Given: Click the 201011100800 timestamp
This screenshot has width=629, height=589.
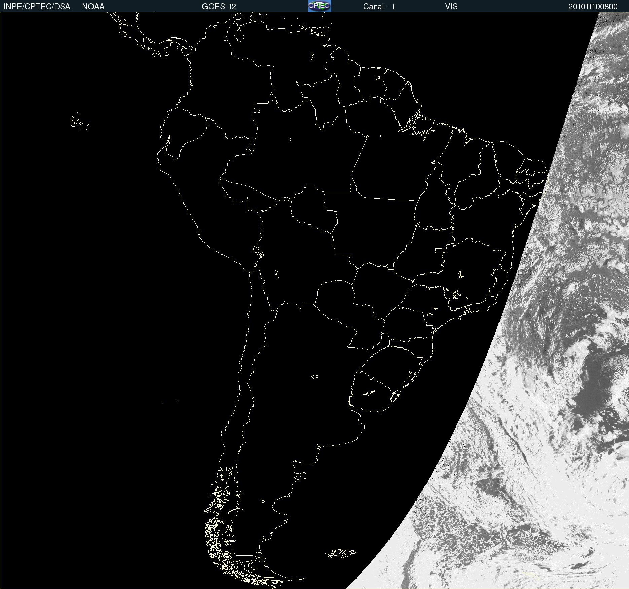Looking at the screenshot, I should (x=593, y=7).
